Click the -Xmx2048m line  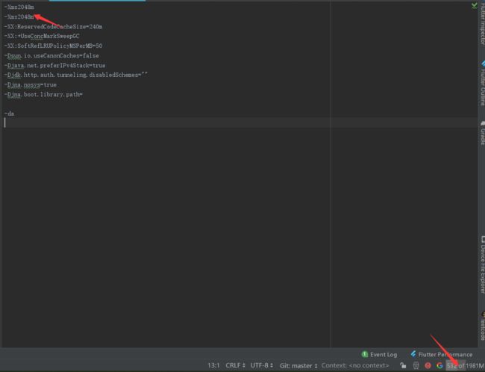pos(19,16)
